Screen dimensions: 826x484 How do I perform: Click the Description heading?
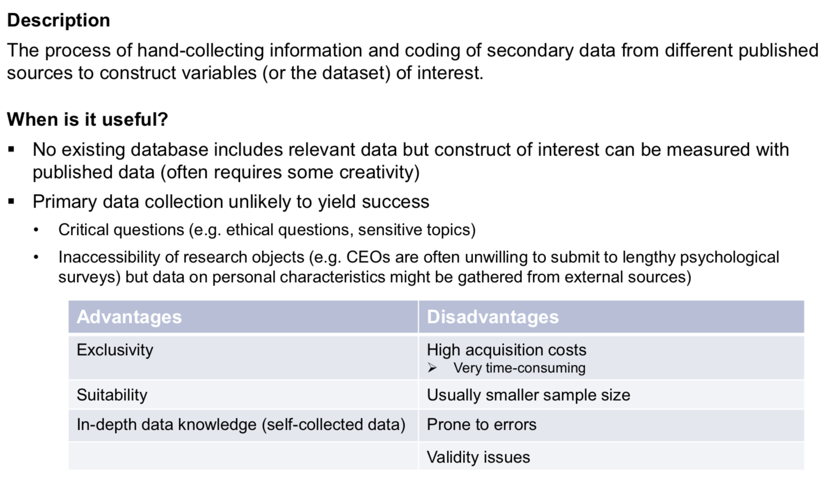58,20
